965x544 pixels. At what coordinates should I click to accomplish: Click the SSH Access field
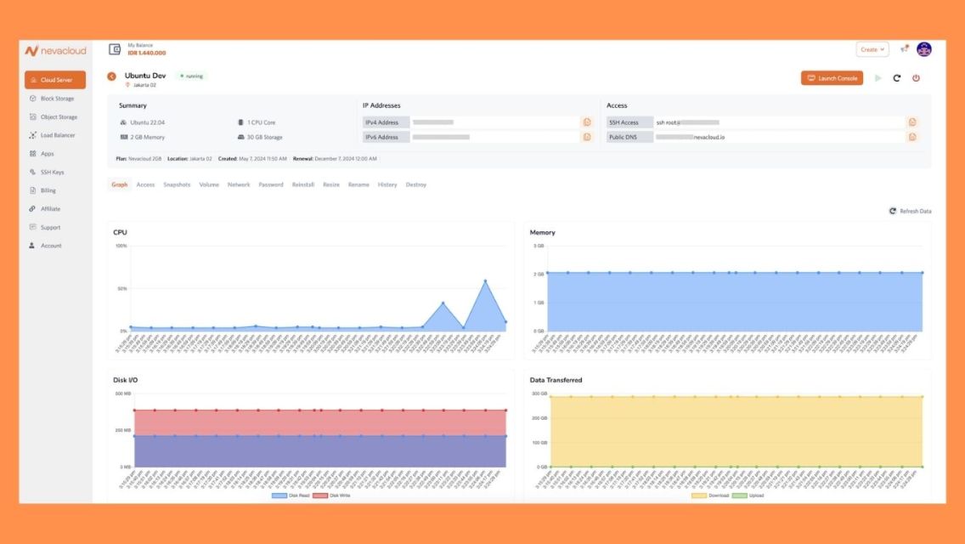(x=779, y=122)
